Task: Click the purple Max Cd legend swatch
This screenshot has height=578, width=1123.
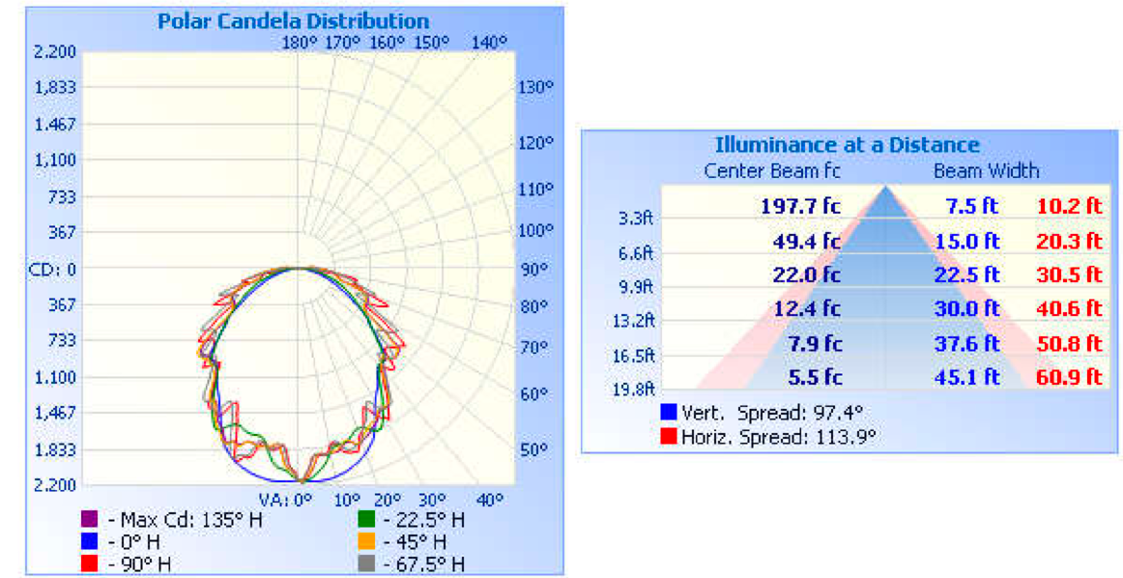Action: 89,520
